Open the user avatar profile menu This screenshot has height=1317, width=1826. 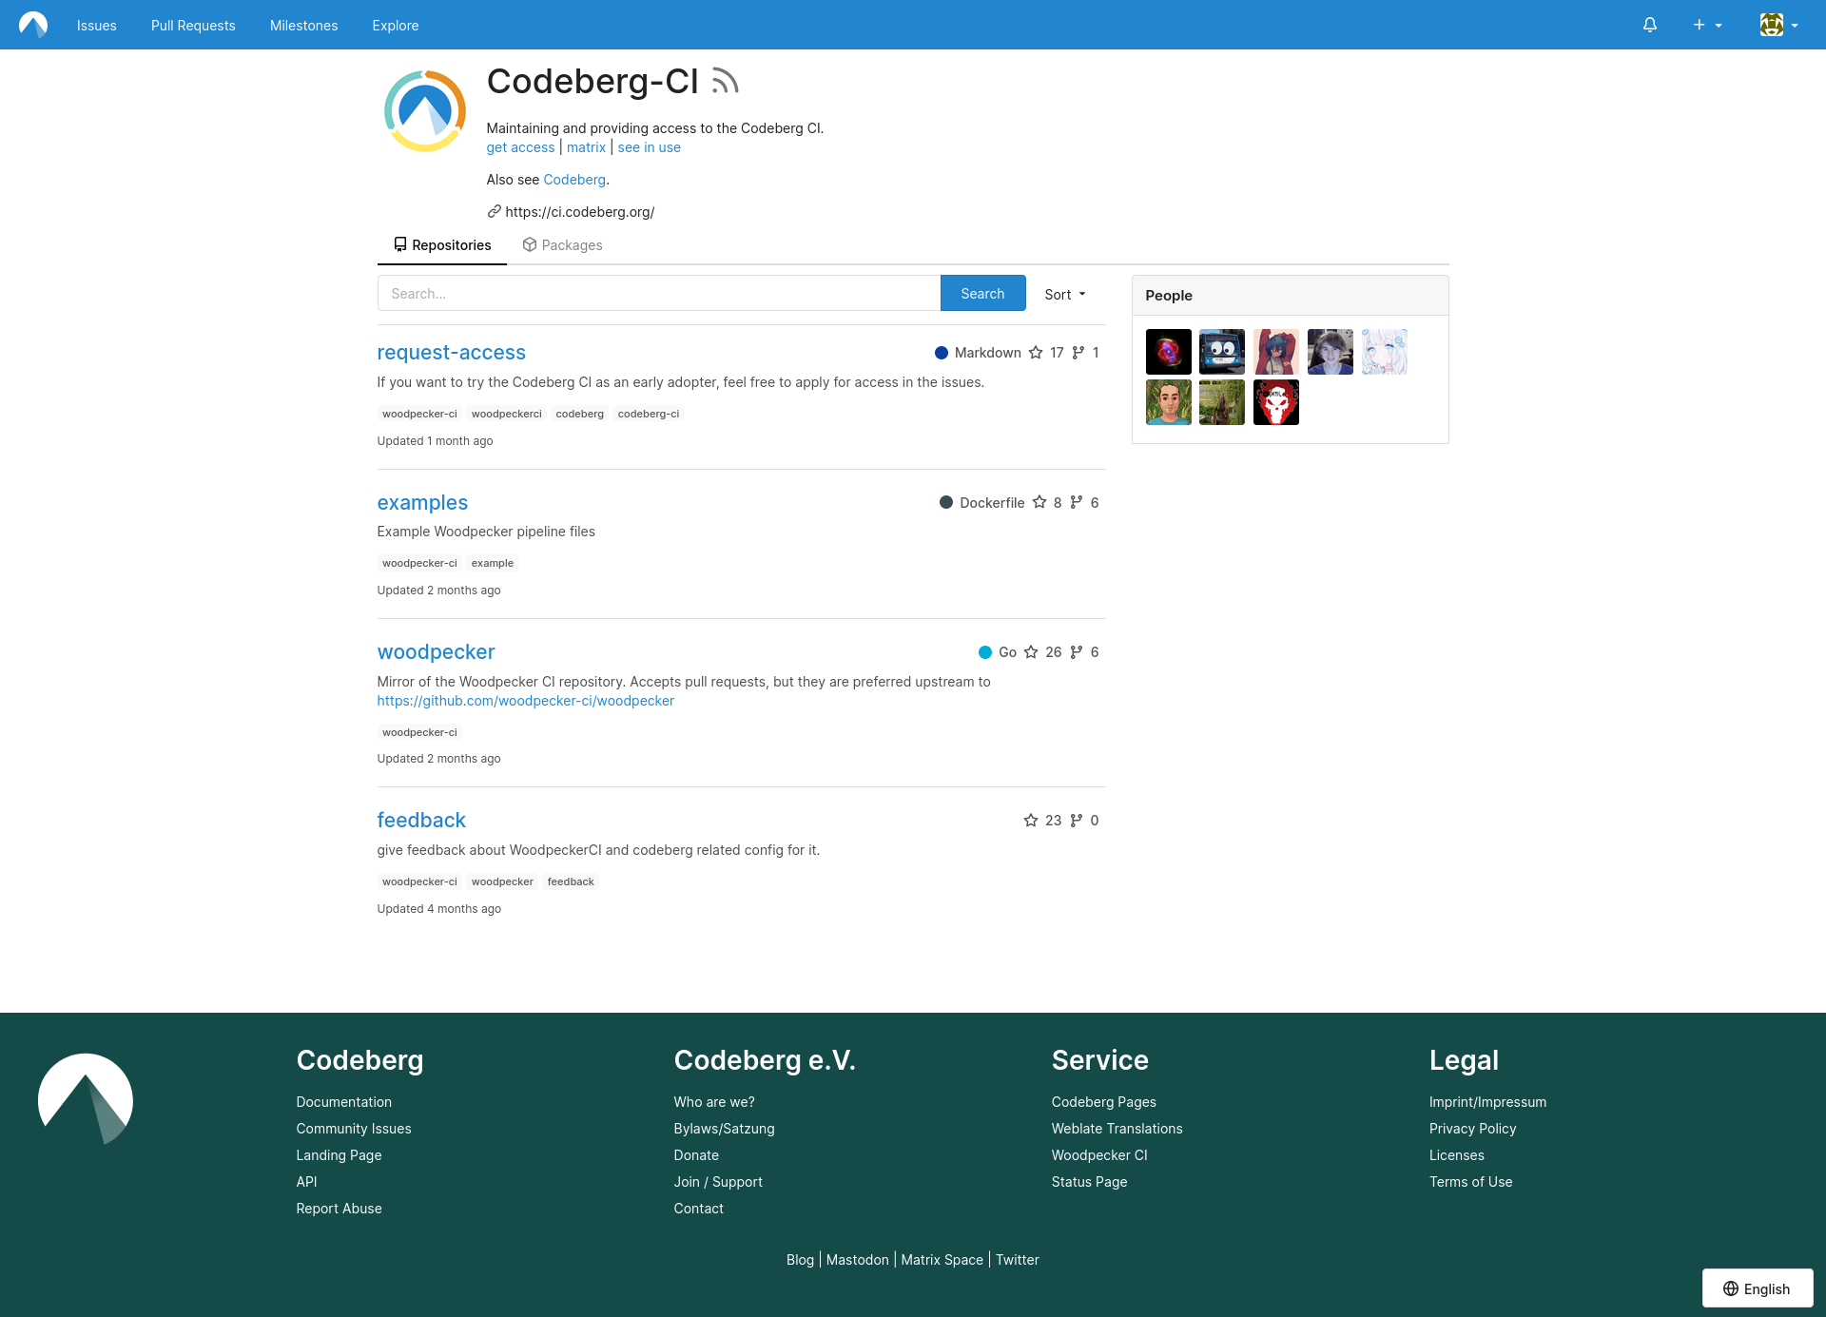pos(1778,25)
